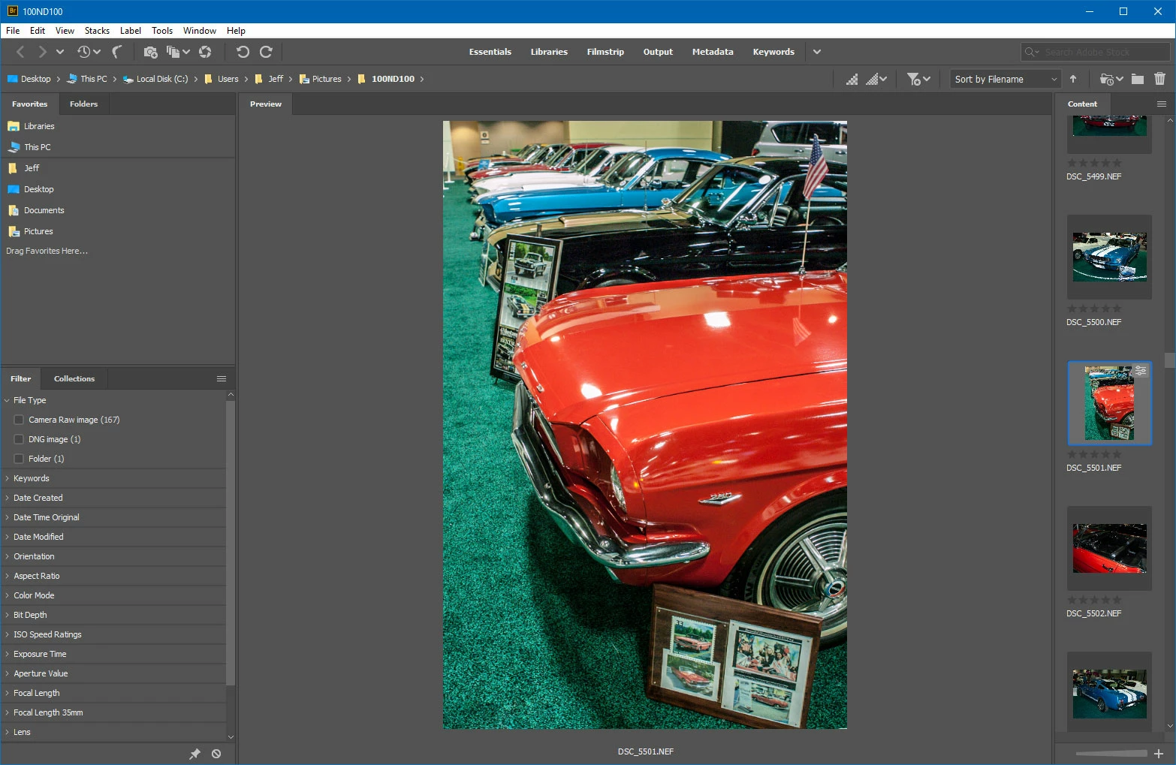This screenshot has height=765, width=1176.
Task: Open Content panel options menu icon
Action: tap(1162, 104)
